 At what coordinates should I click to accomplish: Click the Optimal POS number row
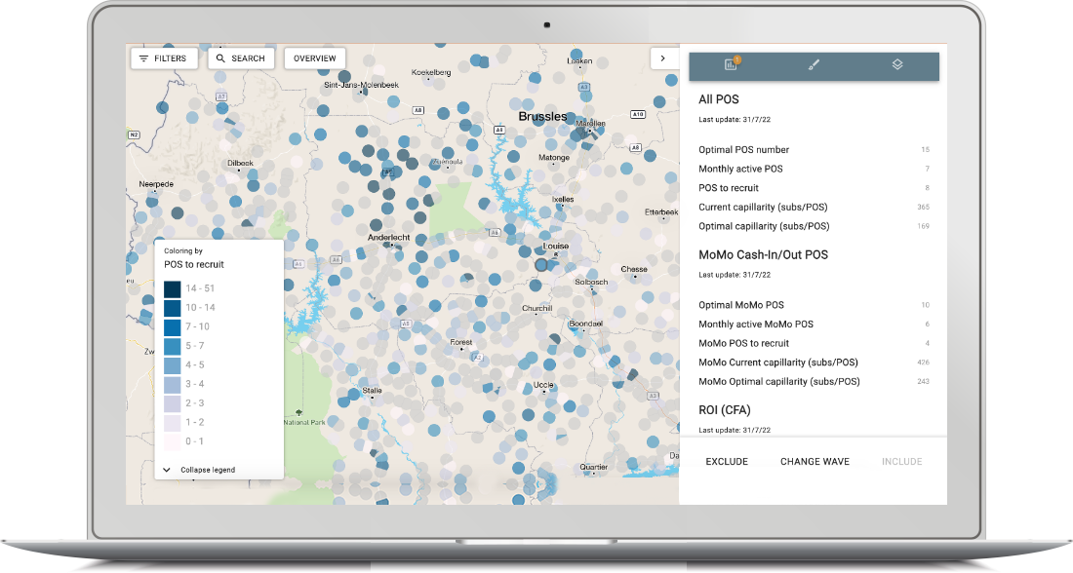814,150
